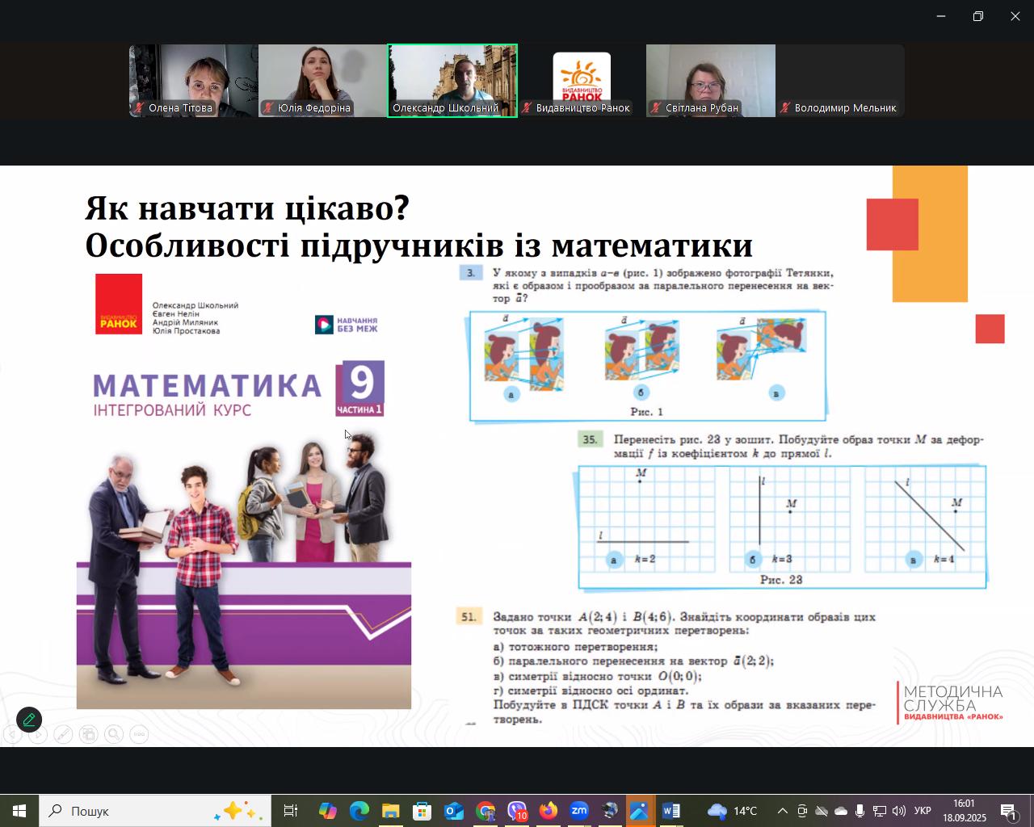This screenshot has width=1034, height=827.
Task: Open the volume control in system tray
Action: click(x=899, y=811)
